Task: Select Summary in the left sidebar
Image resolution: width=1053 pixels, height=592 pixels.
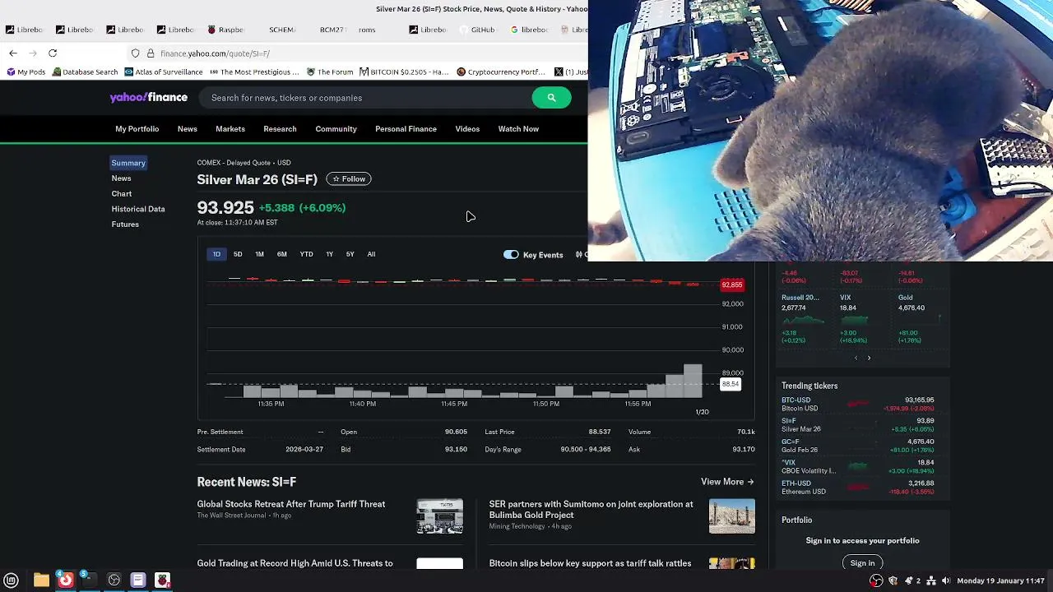Action: point(128,163)
